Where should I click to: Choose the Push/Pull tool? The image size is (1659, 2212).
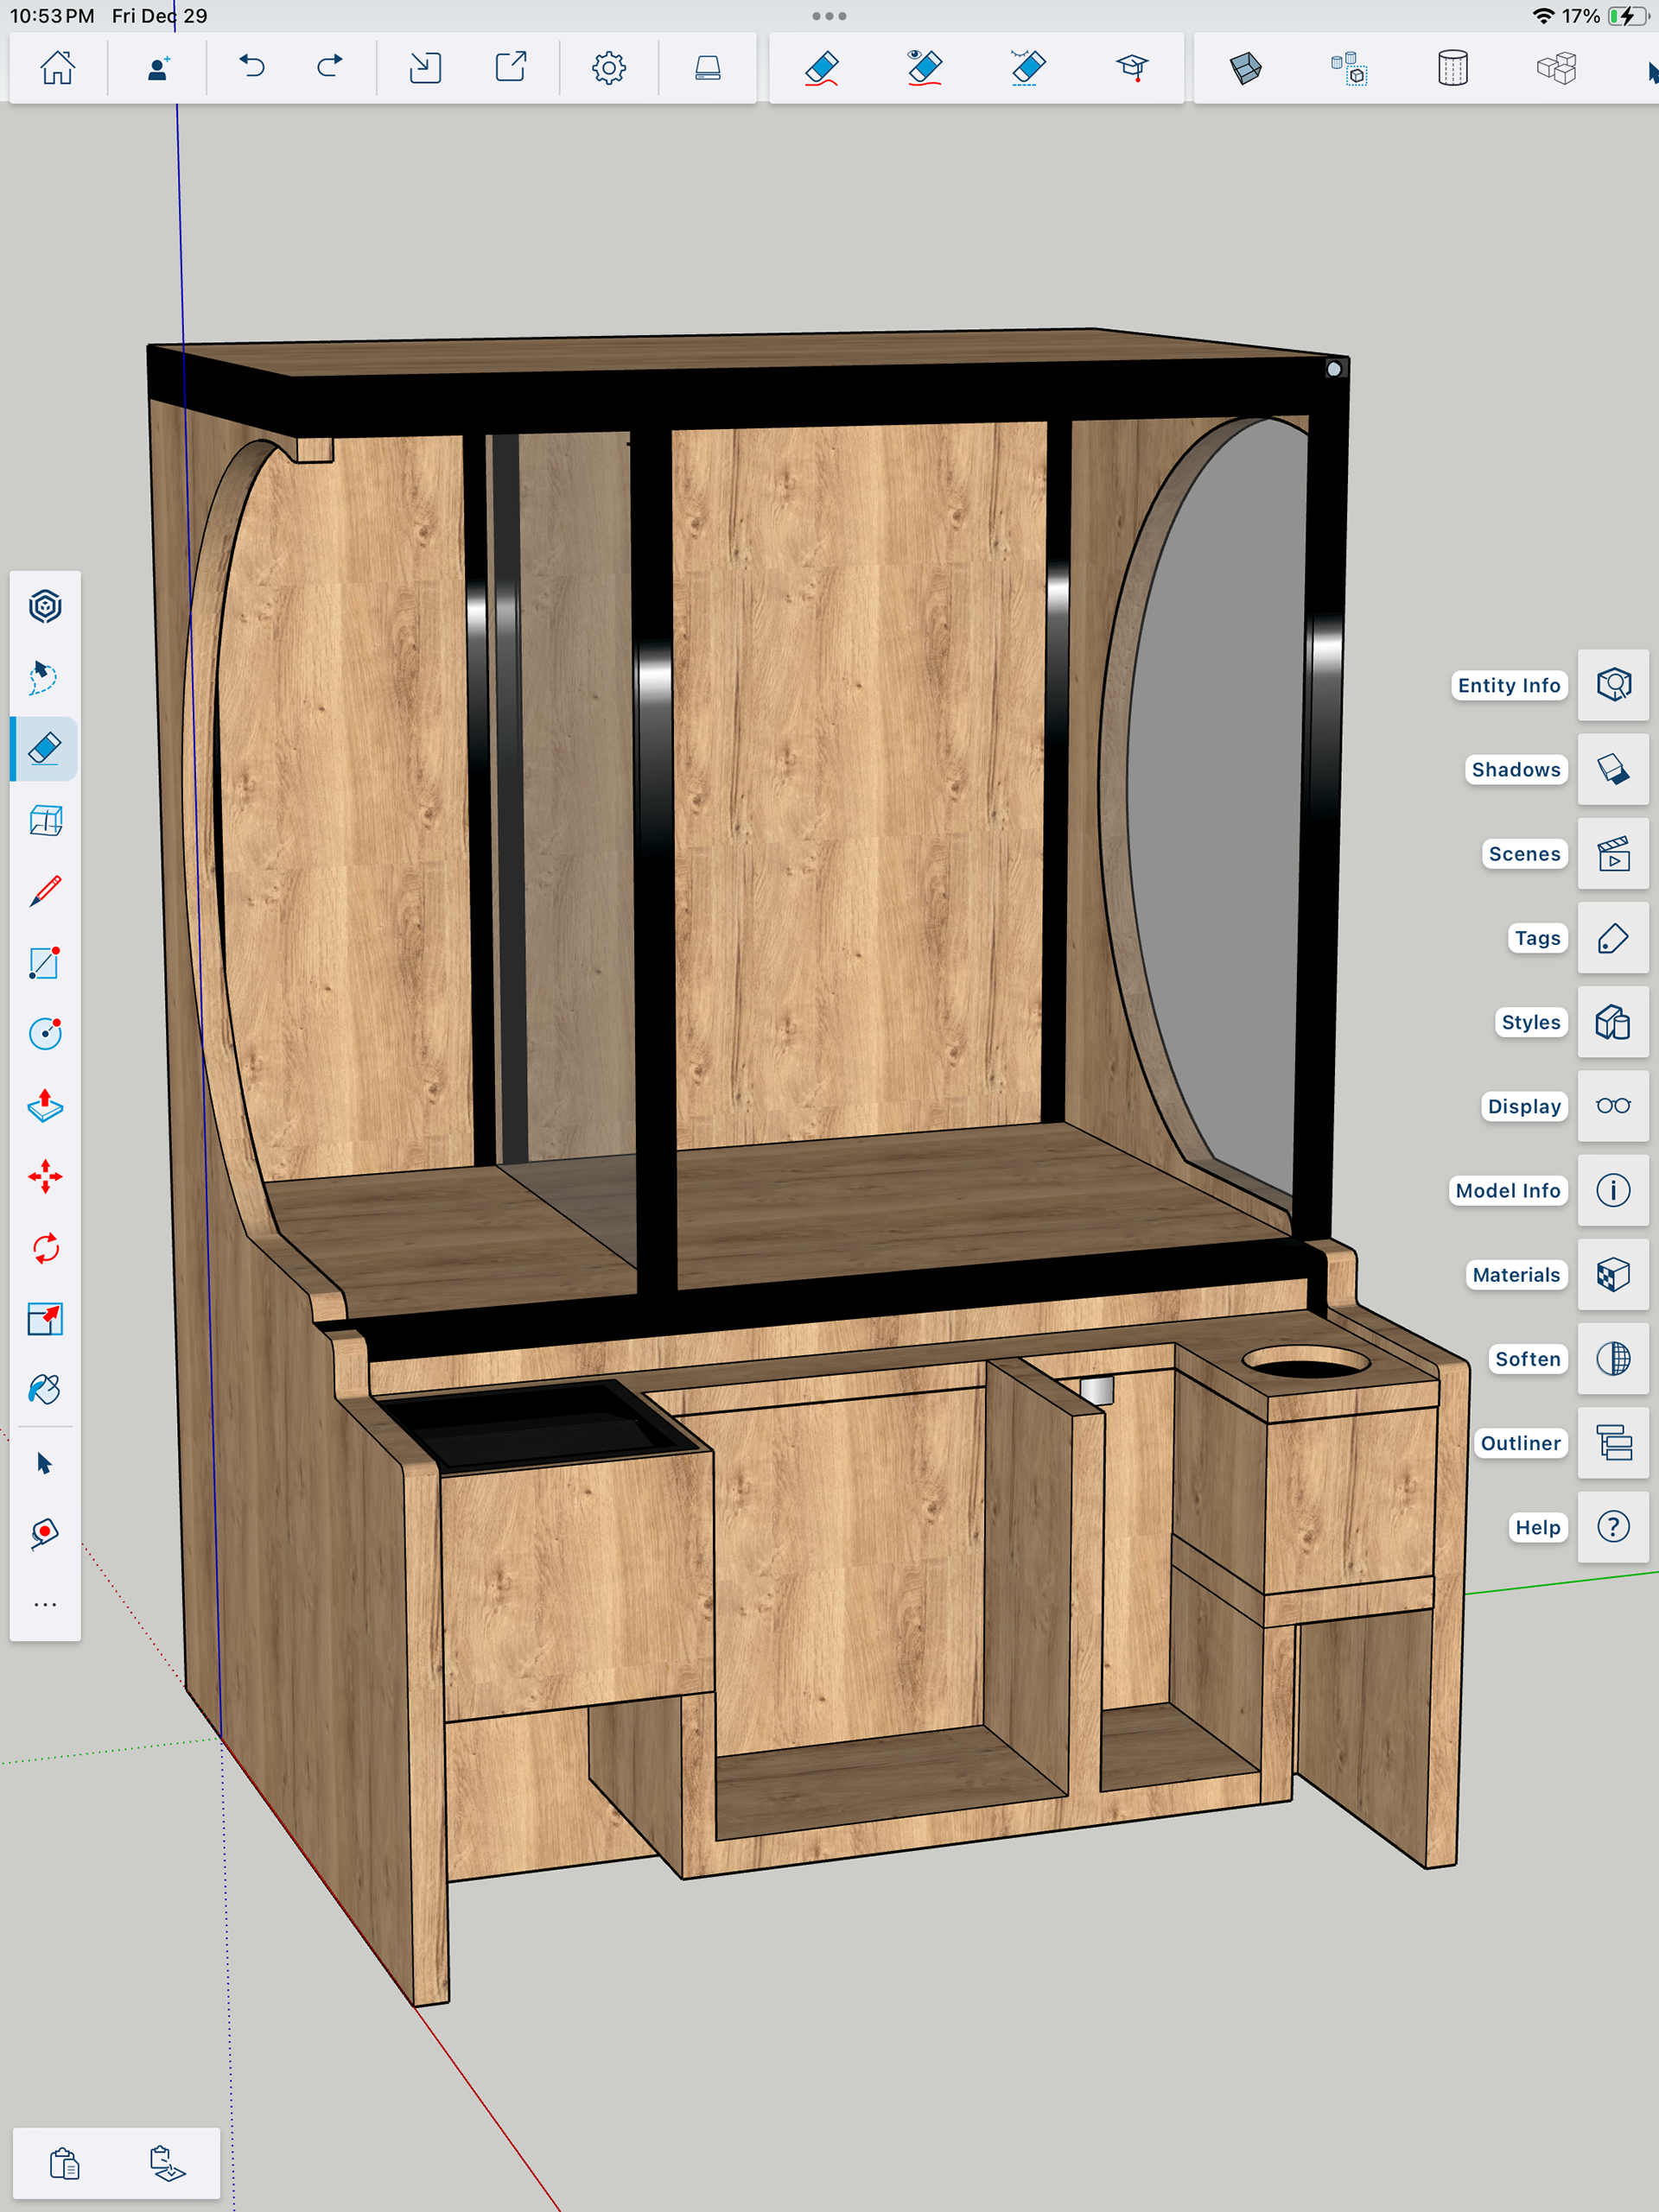45,1105
